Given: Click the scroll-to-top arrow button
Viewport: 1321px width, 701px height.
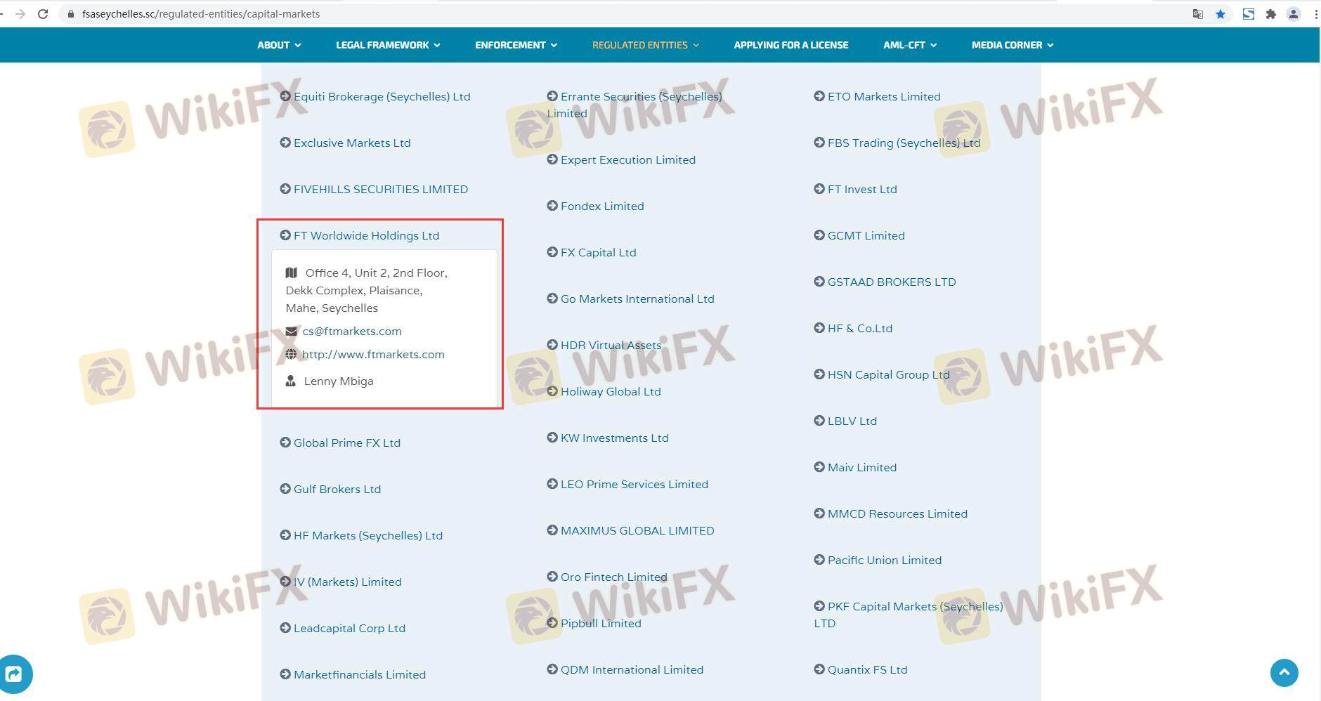Looking at the screenshot, I should point(1284,672).
